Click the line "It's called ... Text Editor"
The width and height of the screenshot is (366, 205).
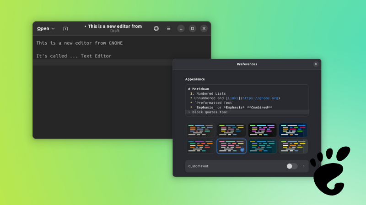click(x=74, y=56)
